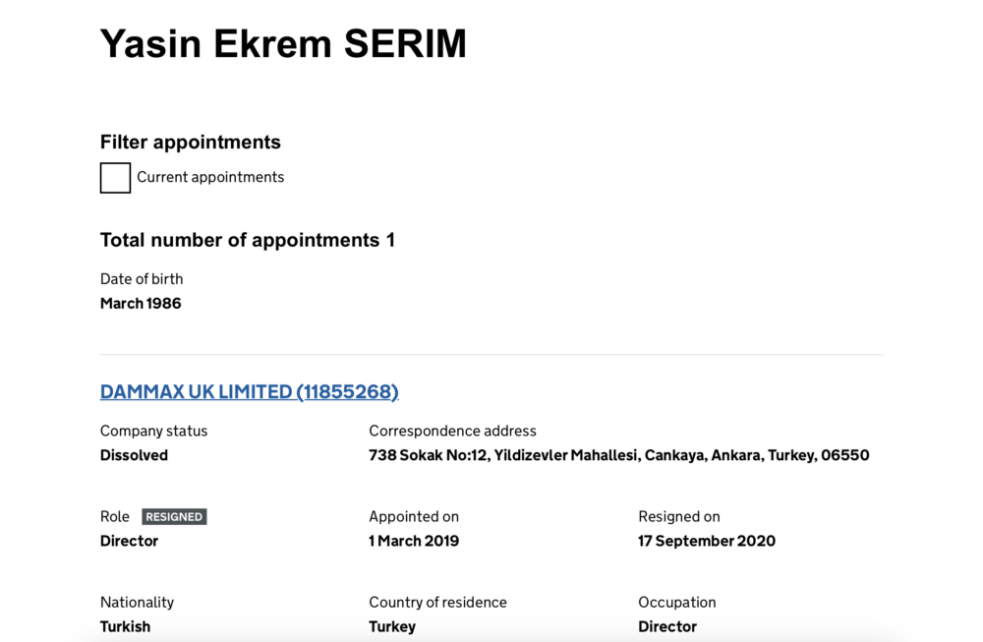The height and width of the screenshot is (642, 983).
Task: Click the RESIGNED status badge
Action: tap(174, 517)
